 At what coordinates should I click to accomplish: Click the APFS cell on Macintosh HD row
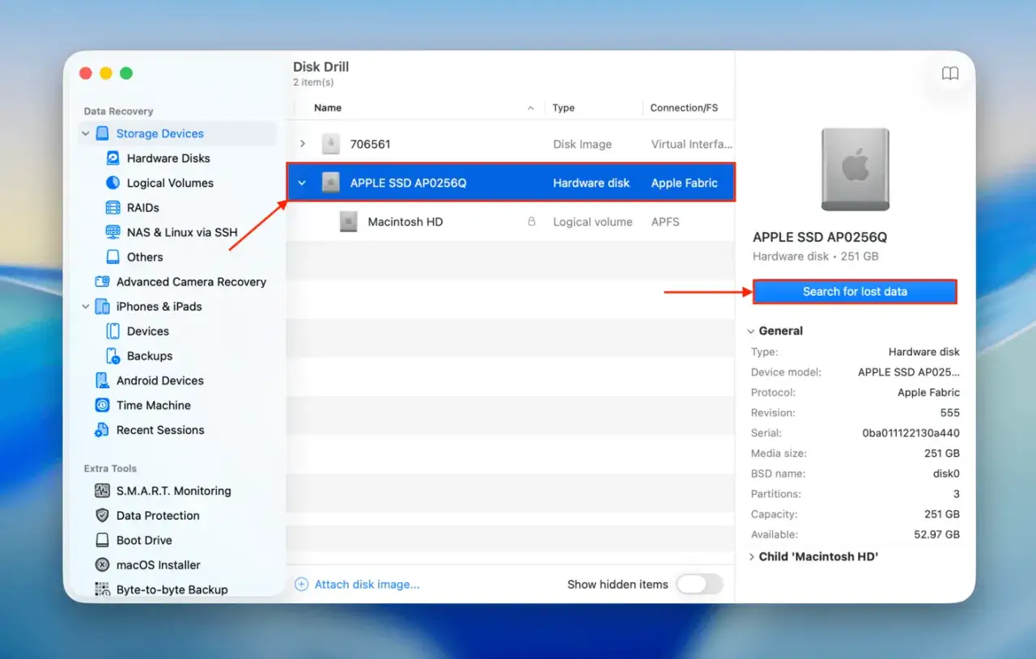pyautogui.click(x=665, y=222)
